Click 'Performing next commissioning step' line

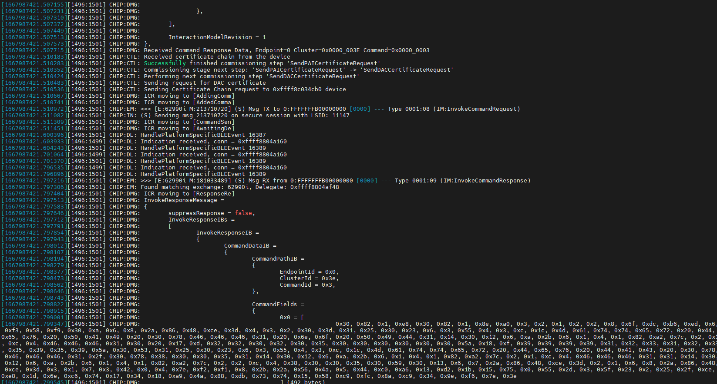[252, 76]
